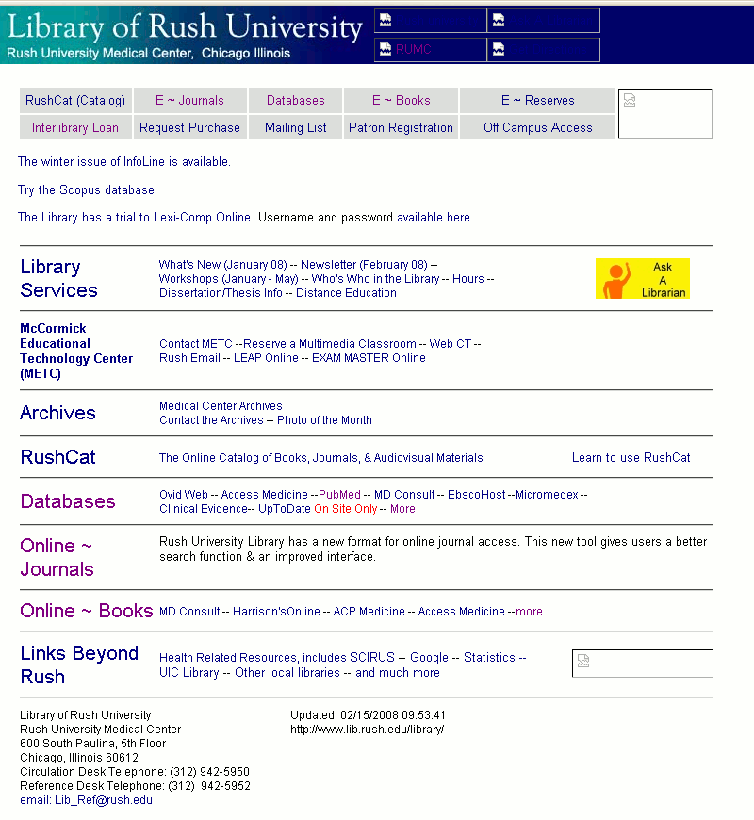Click Contact the Archives

[x=211, y=420]
